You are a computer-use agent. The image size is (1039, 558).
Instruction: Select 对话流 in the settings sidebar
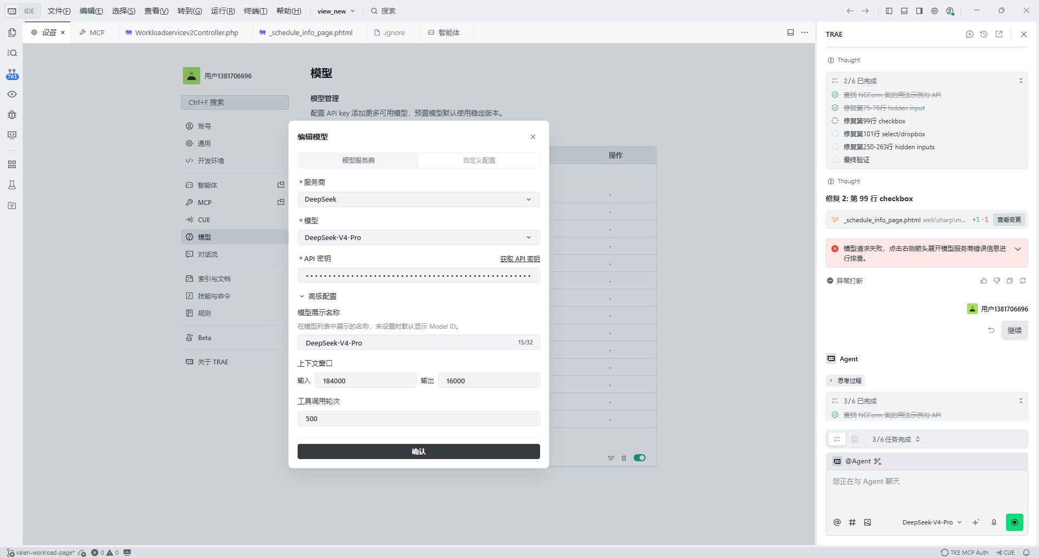coord(207,254)
